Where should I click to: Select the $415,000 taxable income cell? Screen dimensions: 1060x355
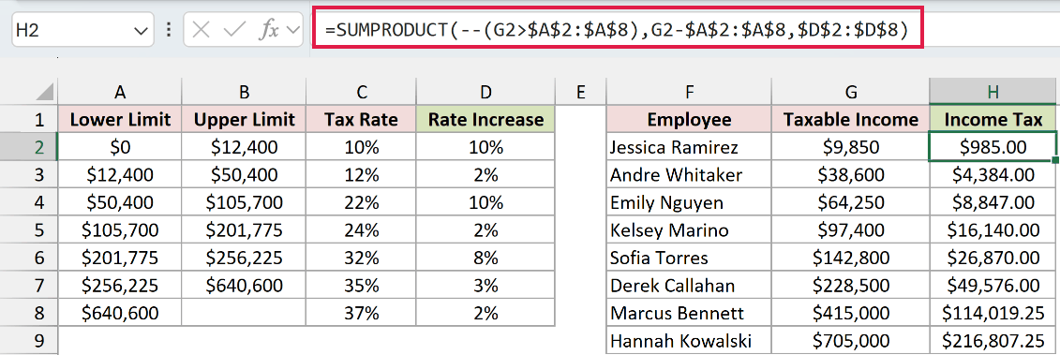tap(850, 313)
